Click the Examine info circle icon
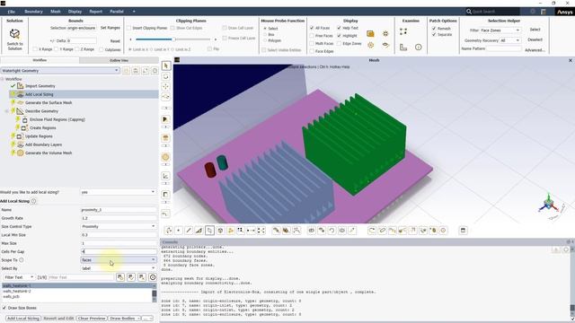This screenshot has height=323, width=575. coord(418,47)
